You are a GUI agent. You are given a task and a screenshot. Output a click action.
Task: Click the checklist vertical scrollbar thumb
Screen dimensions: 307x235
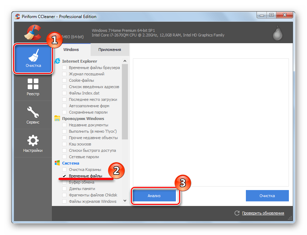(x=125, y=99)
